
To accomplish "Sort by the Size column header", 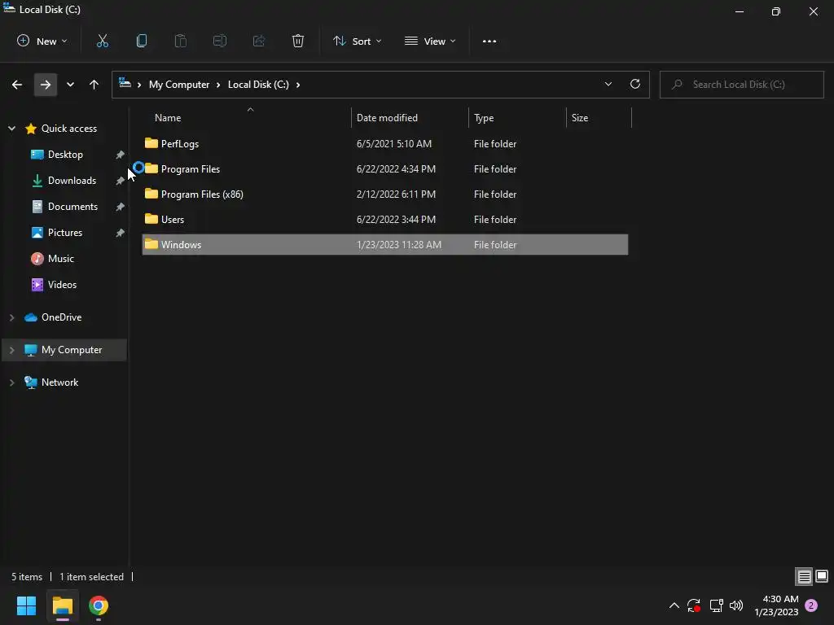I will (x=599, y=117).
